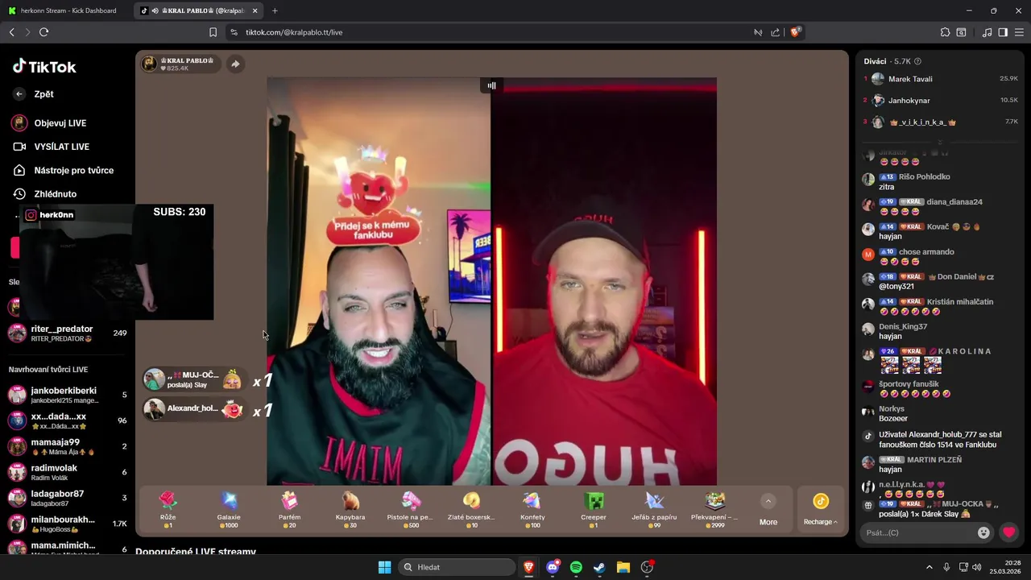Send the Pistole na peníze gift
This screenshot has height=580, width=1031.
[411, 509]
